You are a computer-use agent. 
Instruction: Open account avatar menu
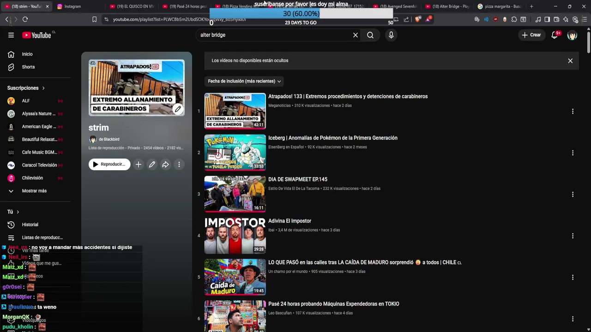[x=572, y=35]
